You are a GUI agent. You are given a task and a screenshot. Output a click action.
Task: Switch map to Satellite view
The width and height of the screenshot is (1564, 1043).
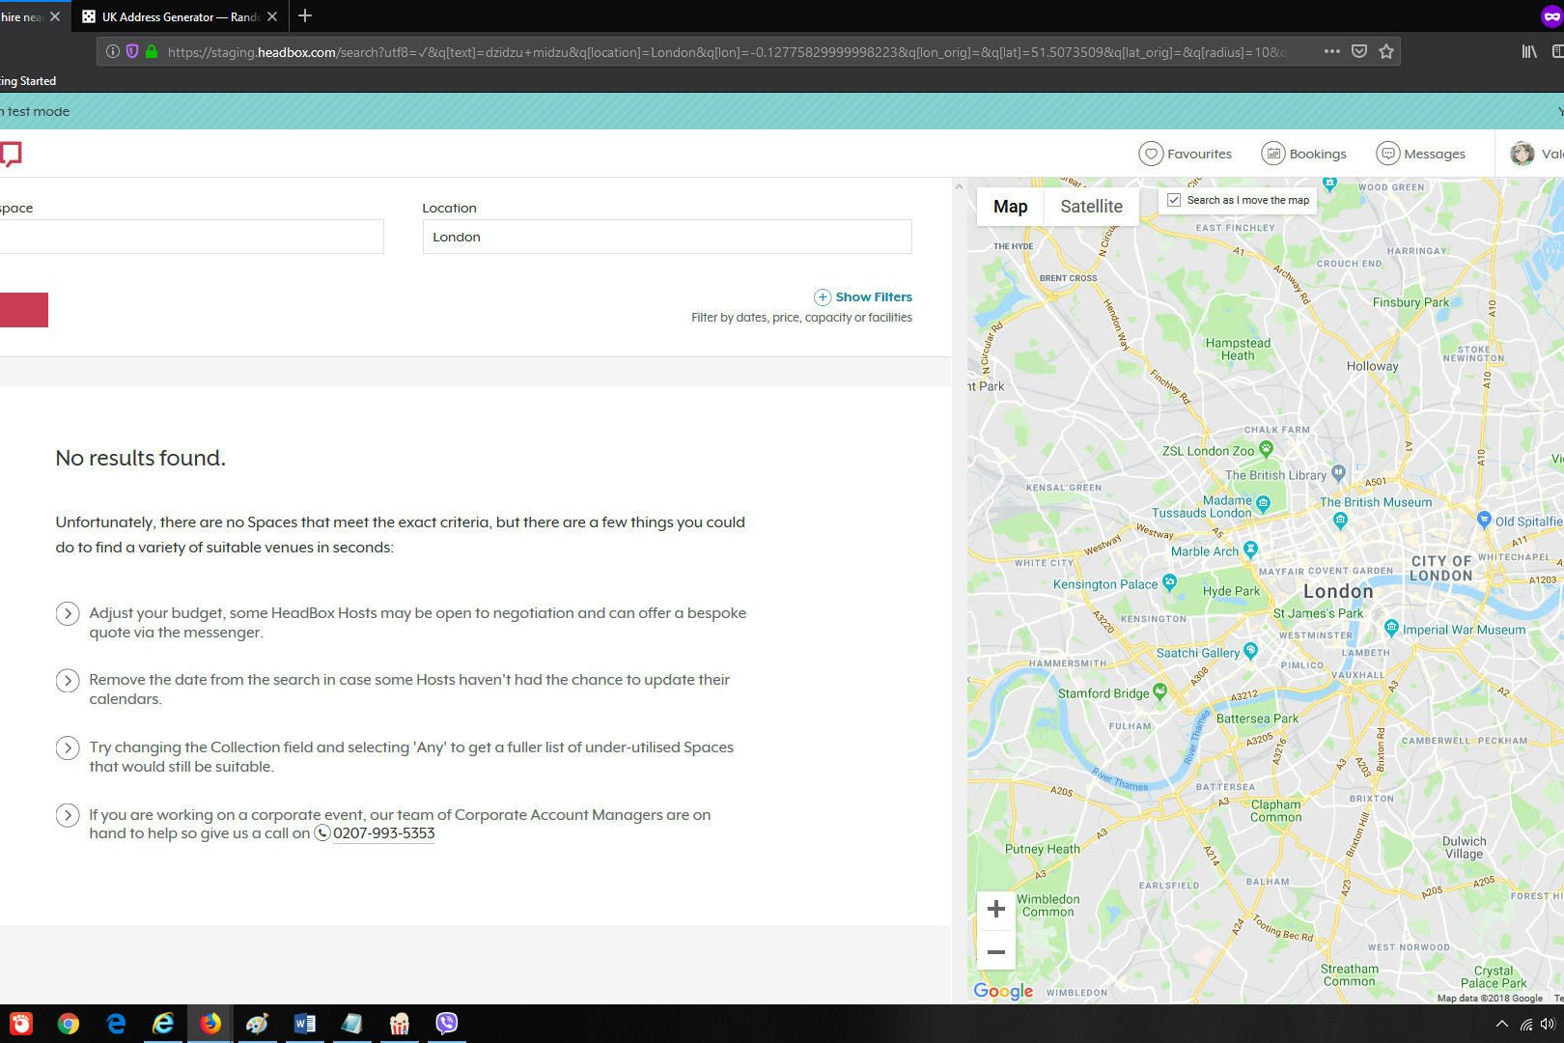1091,207
